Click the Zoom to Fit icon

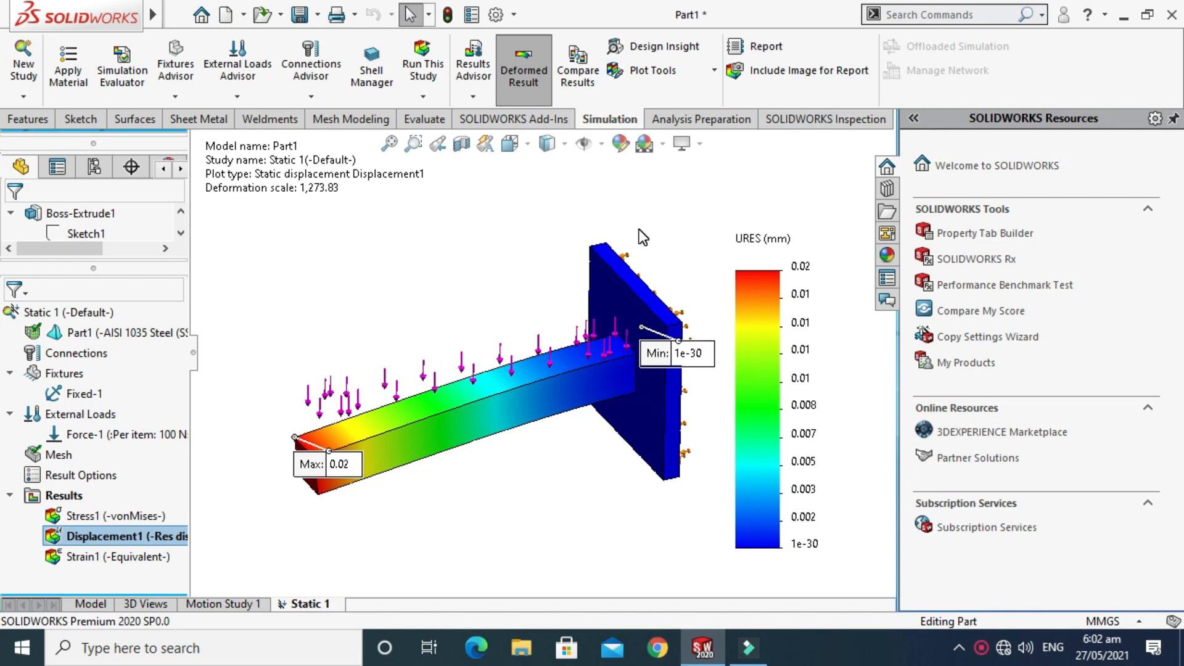(389, 144)
